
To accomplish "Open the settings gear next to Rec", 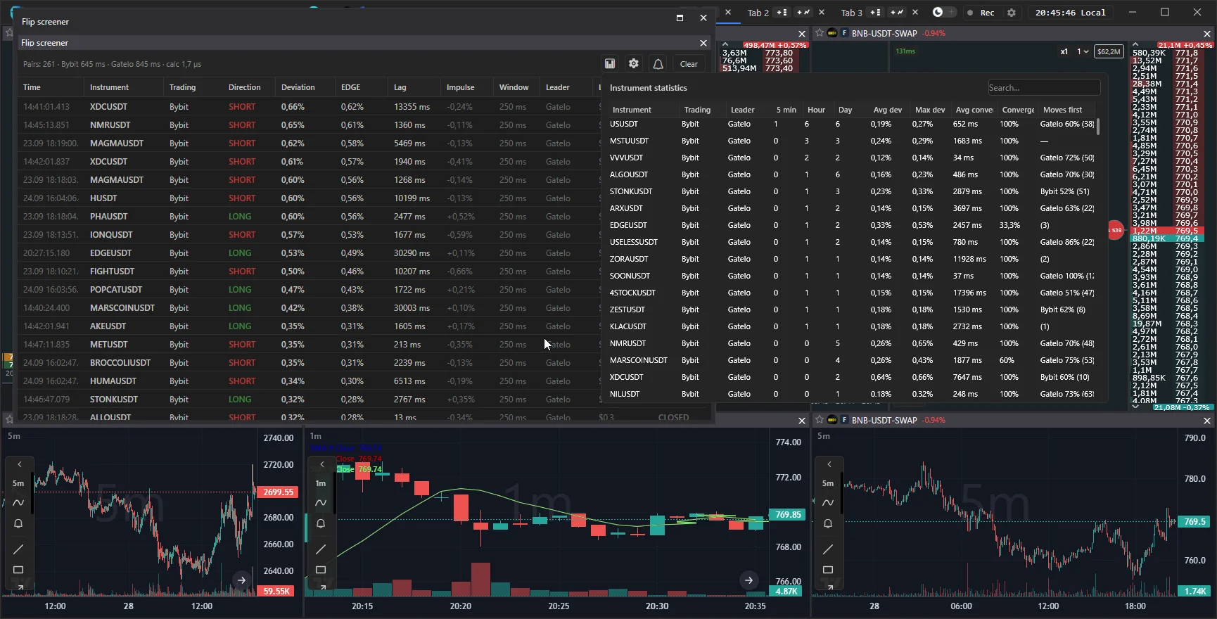I will click(1012, 13).
